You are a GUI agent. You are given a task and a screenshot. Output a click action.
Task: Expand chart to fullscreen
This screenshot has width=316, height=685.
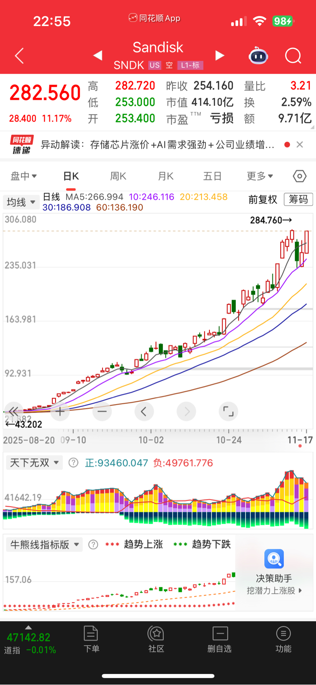[x=228, y=411]
